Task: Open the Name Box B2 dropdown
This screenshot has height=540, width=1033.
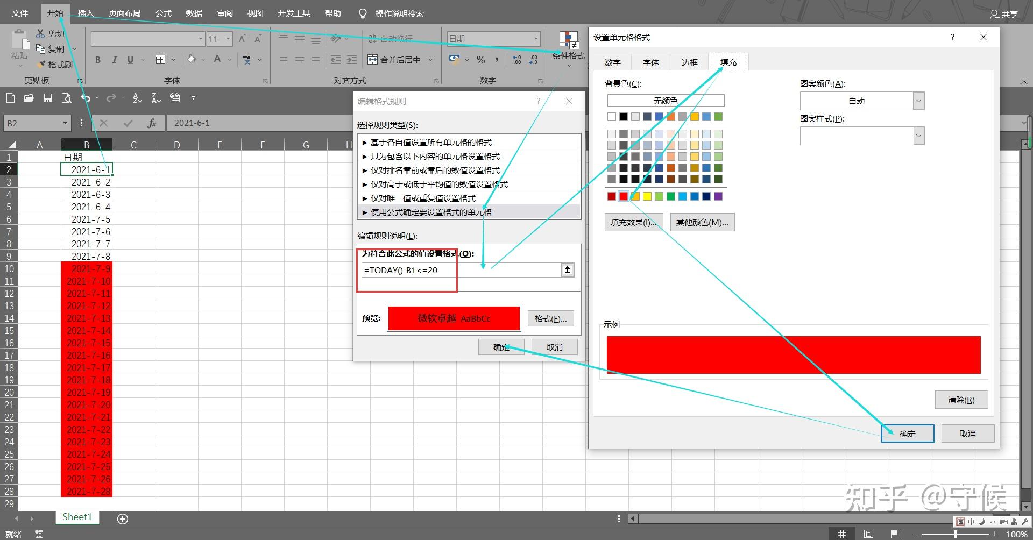Action: coord(65,123)
